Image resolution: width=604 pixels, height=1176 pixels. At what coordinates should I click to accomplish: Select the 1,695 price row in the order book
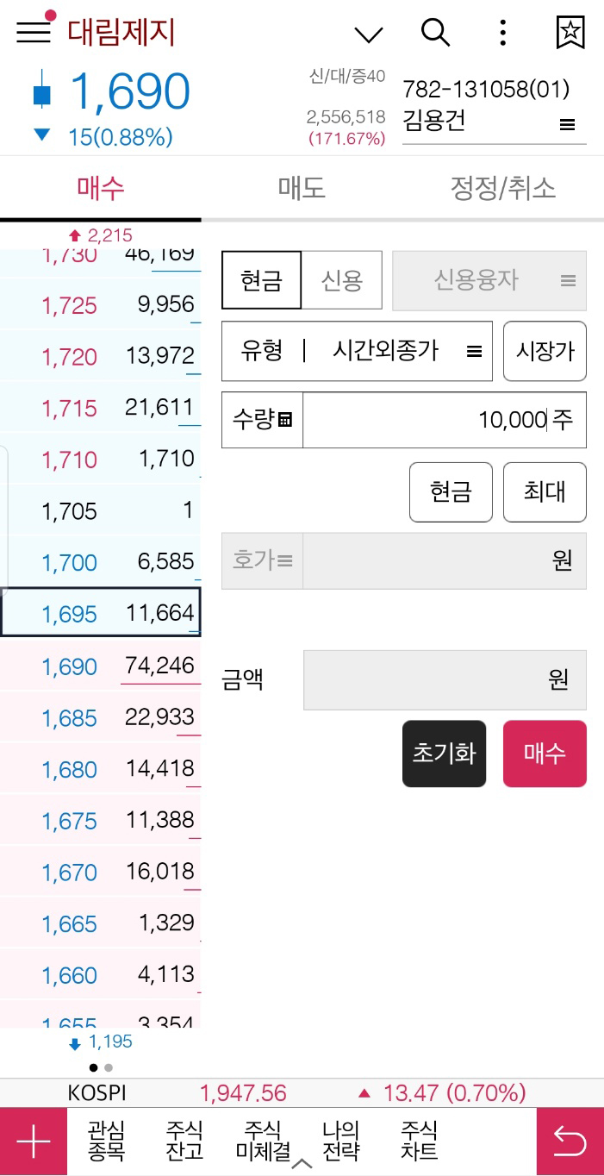point(99,614)
